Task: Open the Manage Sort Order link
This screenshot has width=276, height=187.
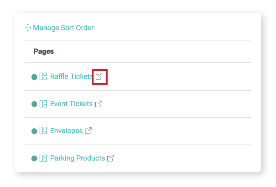Action: pyautogui.click(x=63, y=28)
